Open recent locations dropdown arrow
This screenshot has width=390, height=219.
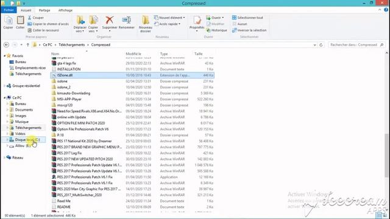click(21, 44)
